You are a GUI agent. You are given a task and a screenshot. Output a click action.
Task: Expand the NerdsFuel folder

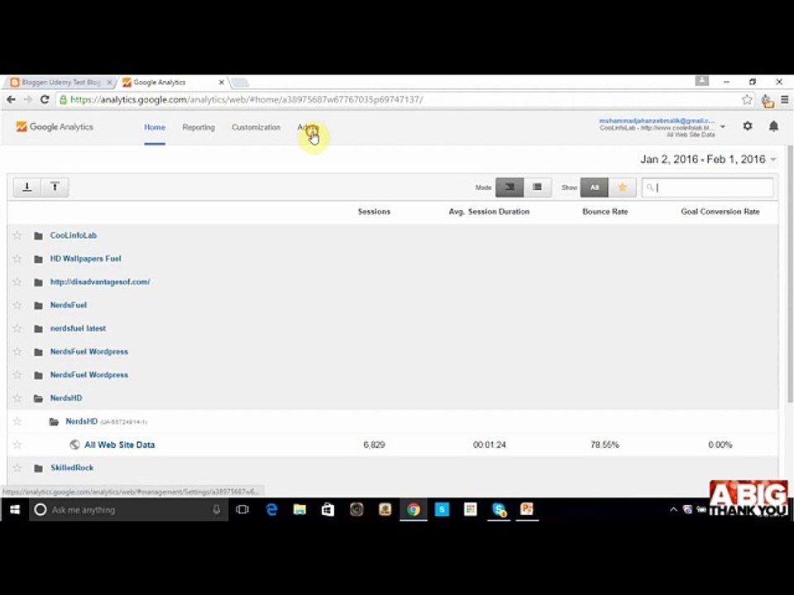pos(38,306)
